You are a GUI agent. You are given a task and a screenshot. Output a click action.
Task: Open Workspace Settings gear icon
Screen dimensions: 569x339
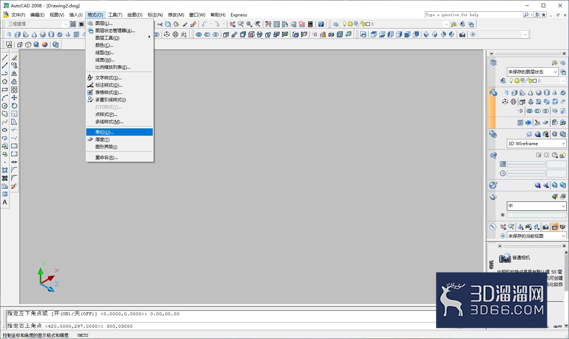(x=73, y=24)
